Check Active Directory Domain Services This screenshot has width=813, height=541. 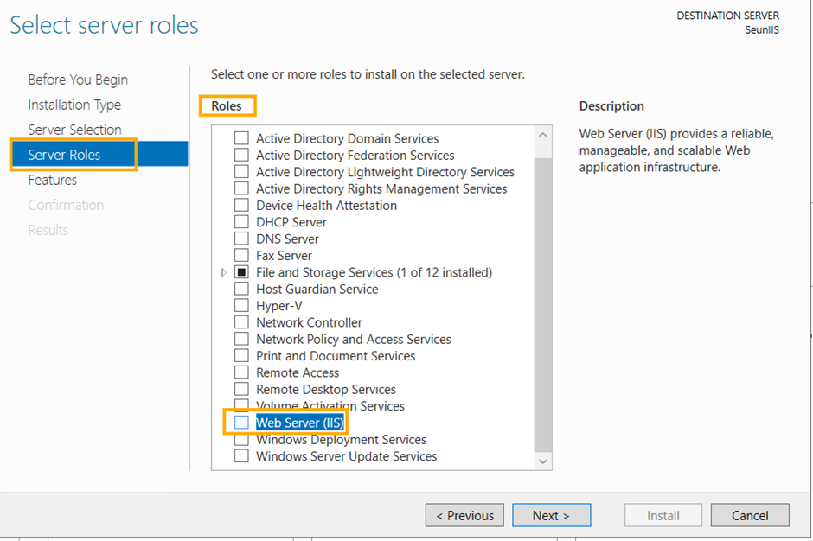[x=241, y=138]
